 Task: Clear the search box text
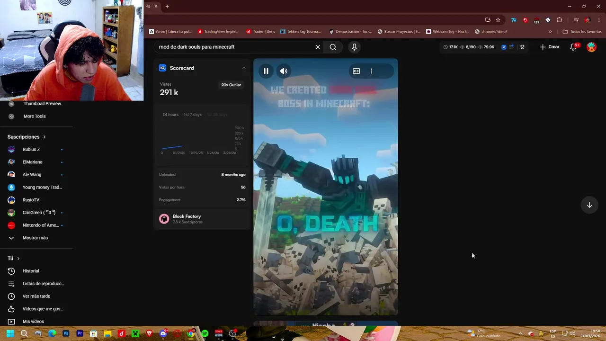[318, 47]
